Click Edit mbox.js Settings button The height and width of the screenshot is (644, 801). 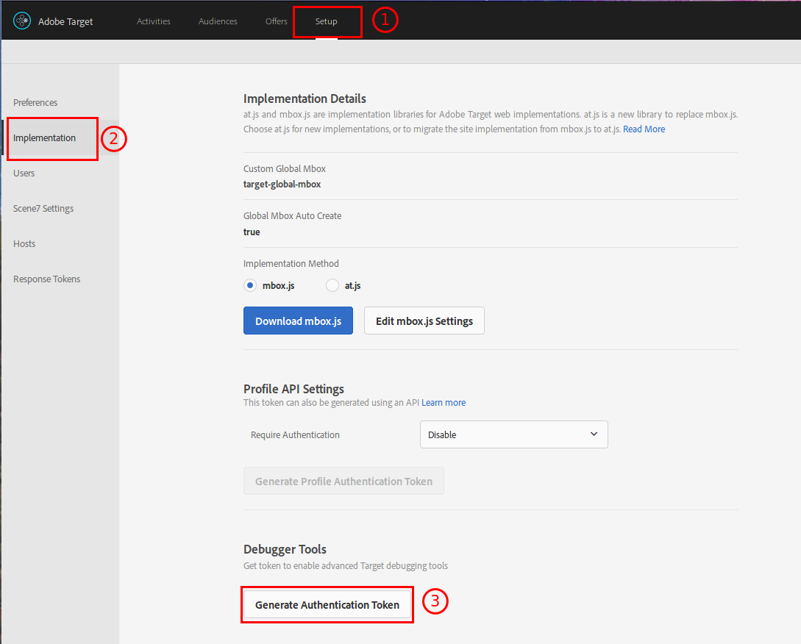click(x=424, y=321)
